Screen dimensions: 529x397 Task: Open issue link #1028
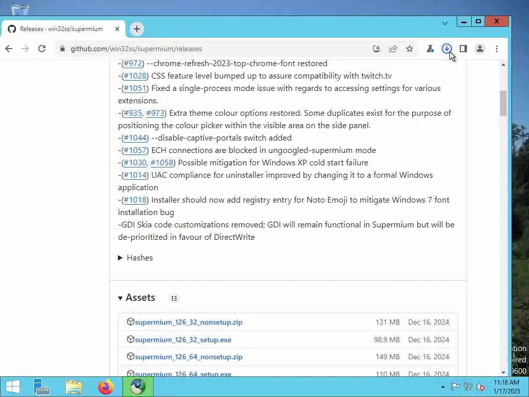point(135,76)
